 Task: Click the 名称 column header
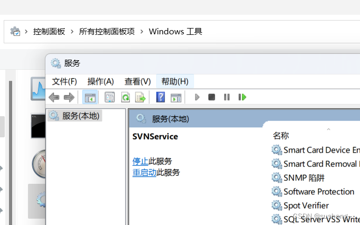click(281, 136)
